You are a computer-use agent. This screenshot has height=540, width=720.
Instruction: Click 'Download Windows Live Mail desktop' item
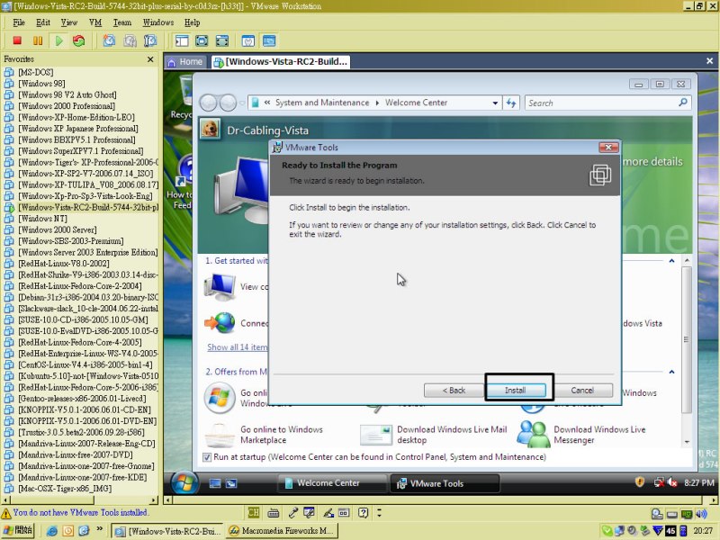click(x=434, y=435)
